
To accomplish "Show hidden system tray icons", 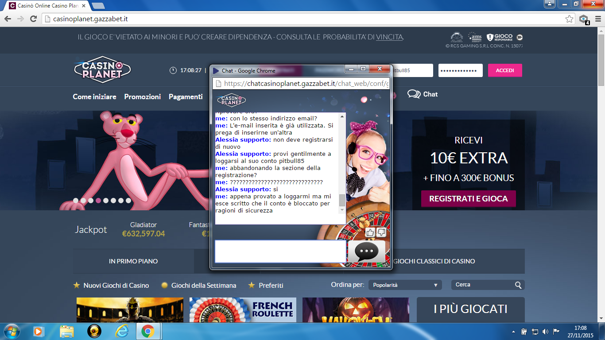I will pyautogui.click(x=513, y=331).
